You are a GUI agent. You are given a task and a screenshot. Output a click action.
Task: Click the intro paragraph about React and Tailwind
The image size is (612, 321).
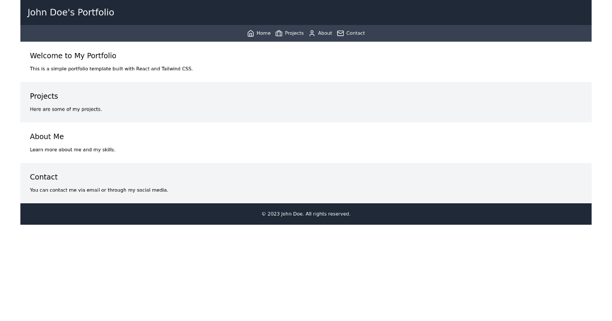[x=111, y=69]
